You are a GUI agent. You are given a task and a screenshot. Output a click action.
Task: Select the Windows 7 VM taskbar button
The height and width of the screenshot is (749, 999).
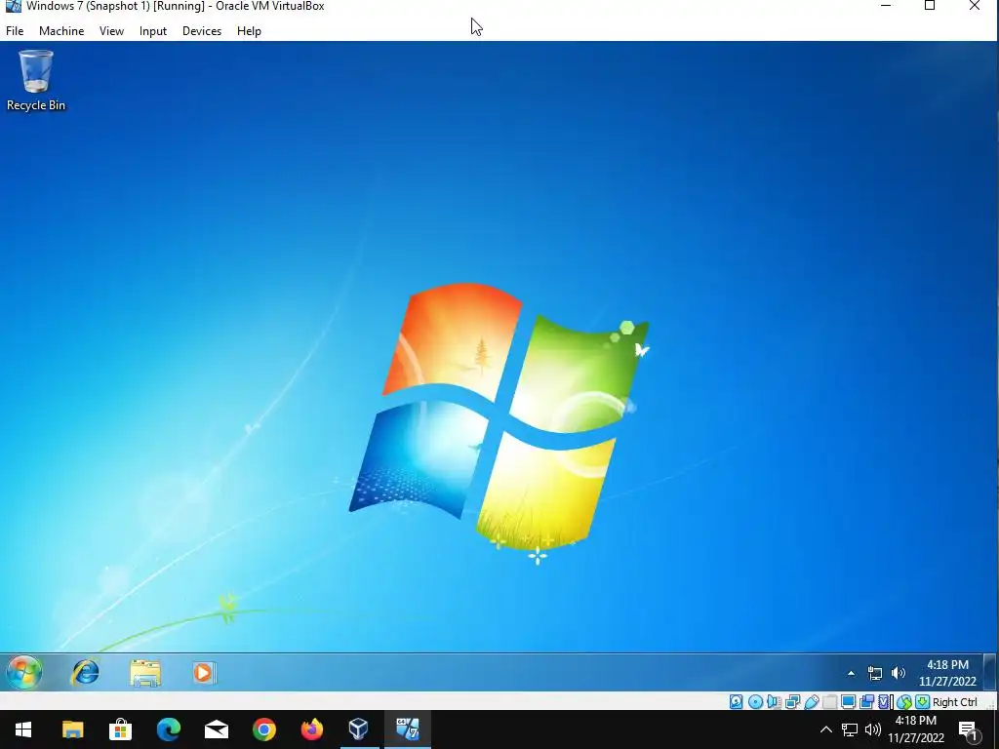pyautogui.click(x=407, y=729)
